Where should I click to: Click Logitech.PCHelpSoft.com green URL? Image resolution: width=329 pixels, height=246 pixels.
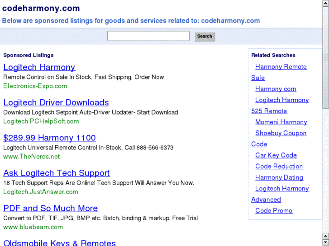tap(41, 121)
